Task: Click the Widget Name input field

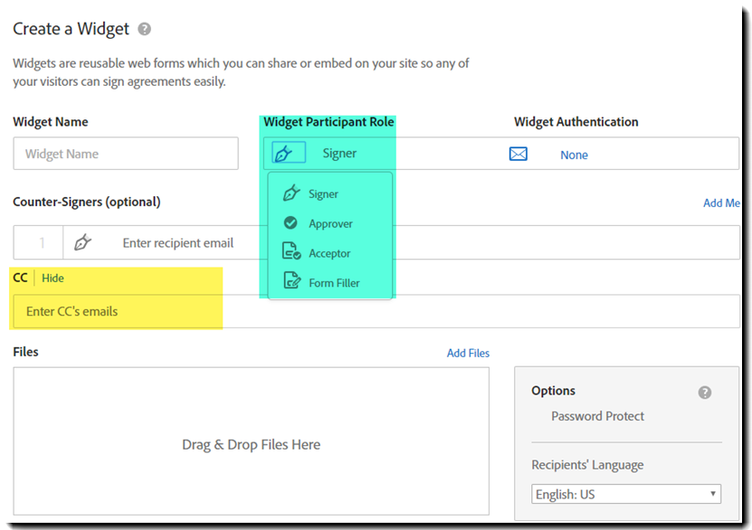Action: [125, 154]
